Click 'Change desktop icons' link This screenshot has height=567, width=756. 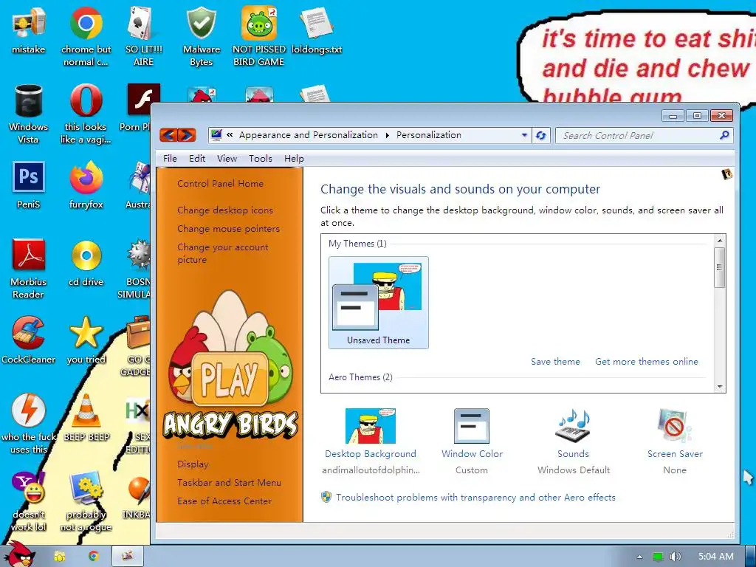point(225,210)
